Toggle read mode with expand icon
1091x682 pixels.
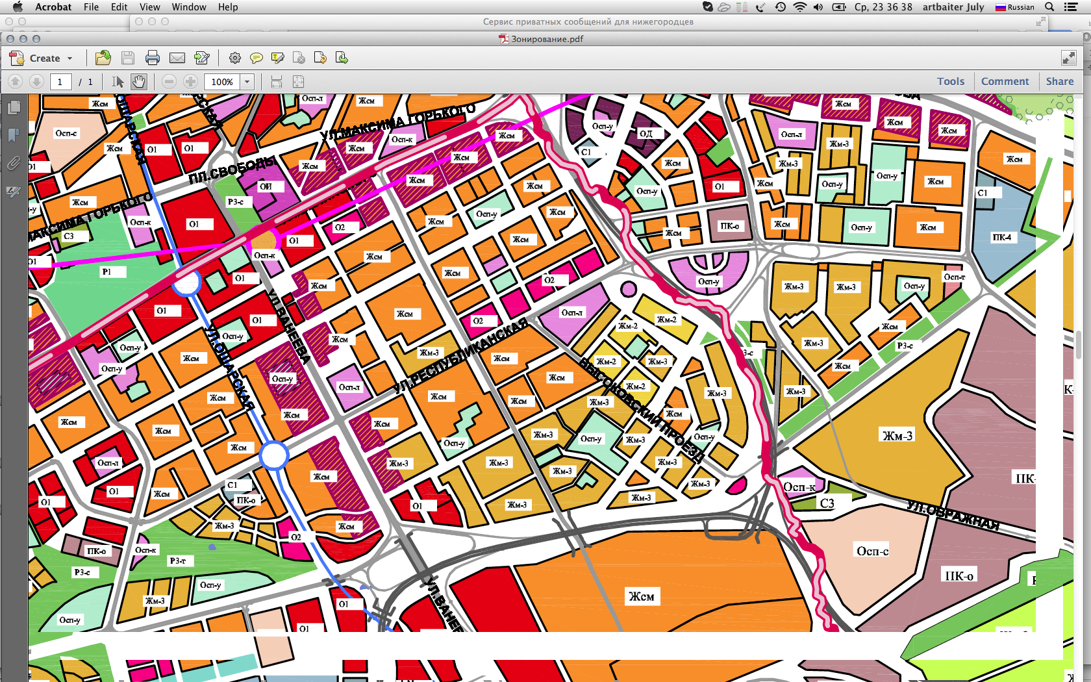1068,58
